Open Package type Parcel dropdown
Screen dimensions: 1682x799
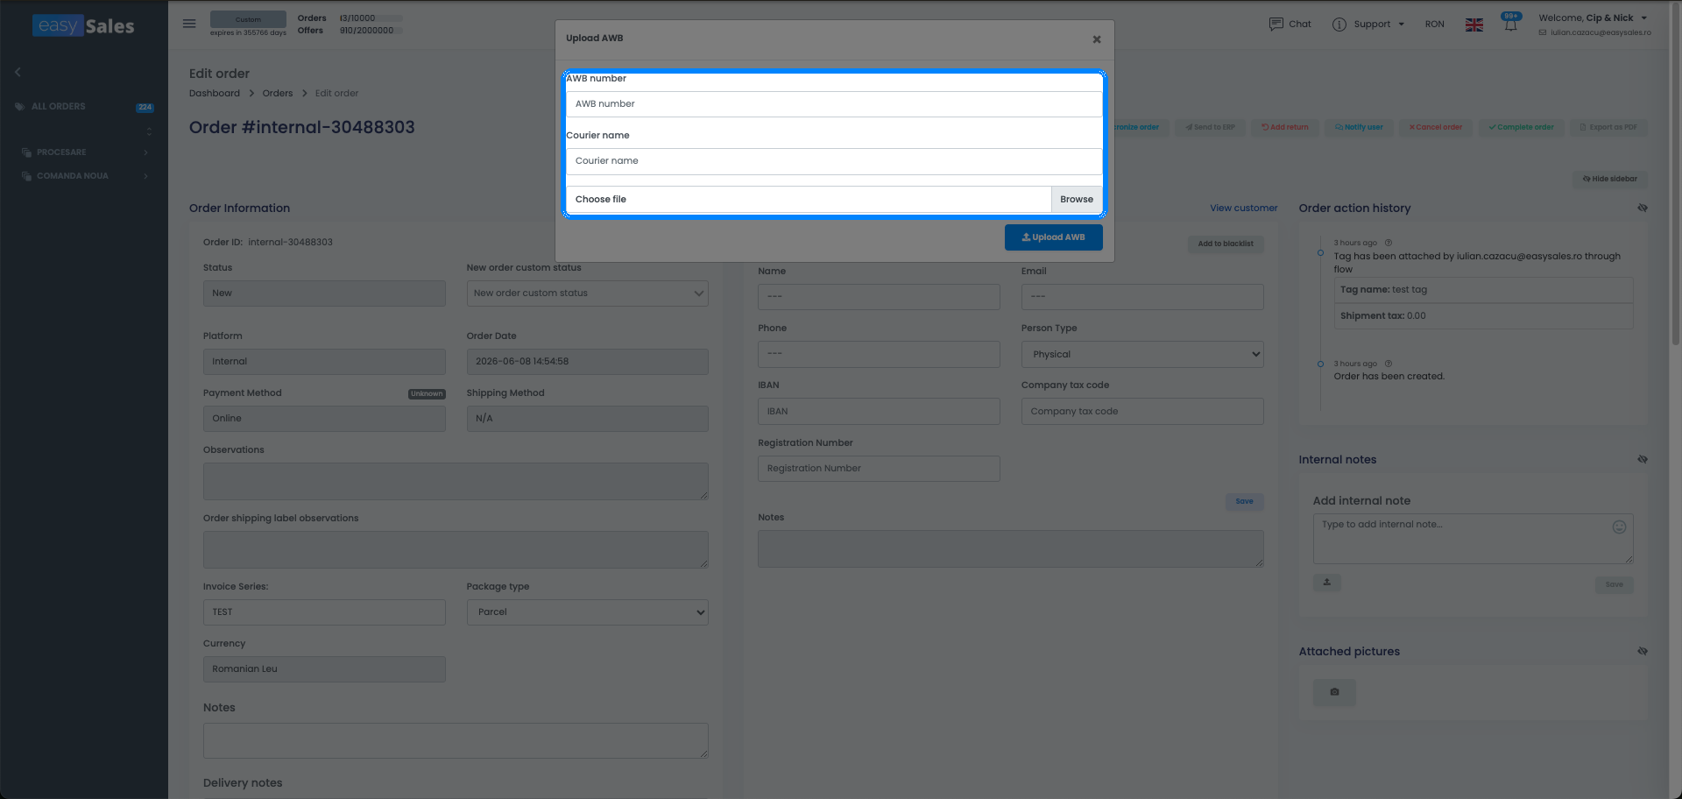point(588,612)
